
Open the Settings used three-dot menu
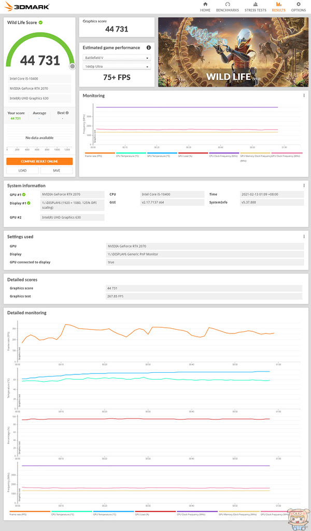[304, 236]
